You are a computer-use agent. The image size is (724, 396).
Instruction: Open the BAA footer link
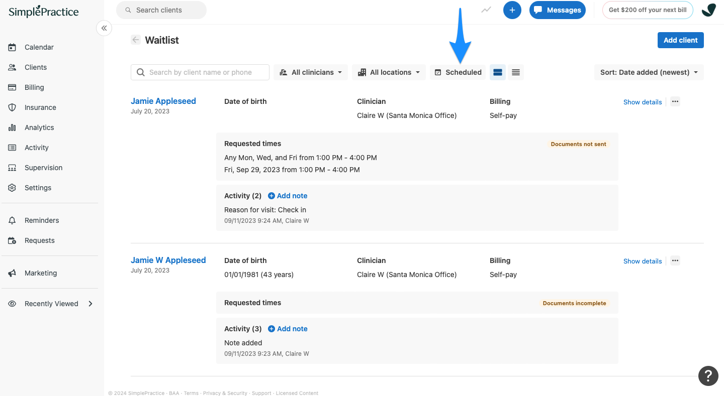coord(173,393)
